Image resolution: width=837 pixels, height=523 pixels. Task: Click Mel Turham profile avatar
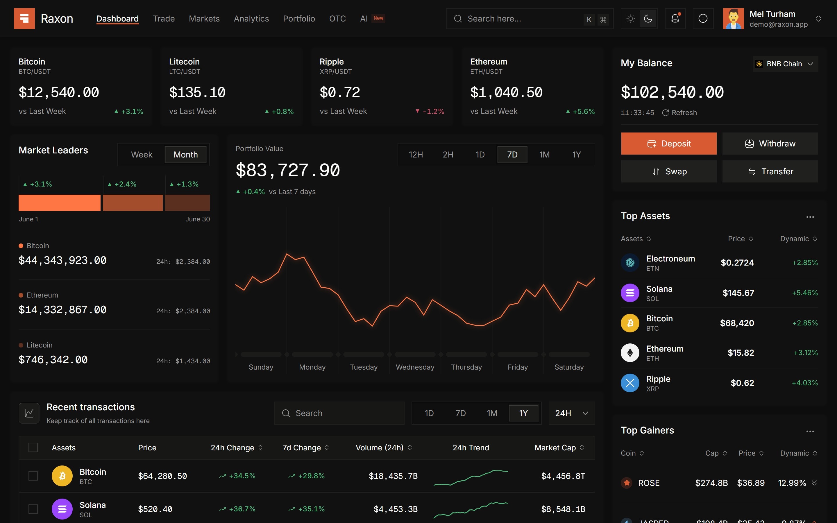(733, 18)
